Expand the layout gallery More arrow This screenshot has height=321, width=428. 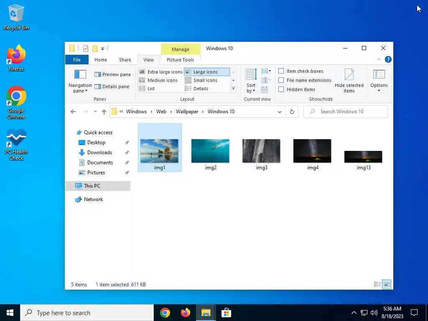[x=233, y=89]
